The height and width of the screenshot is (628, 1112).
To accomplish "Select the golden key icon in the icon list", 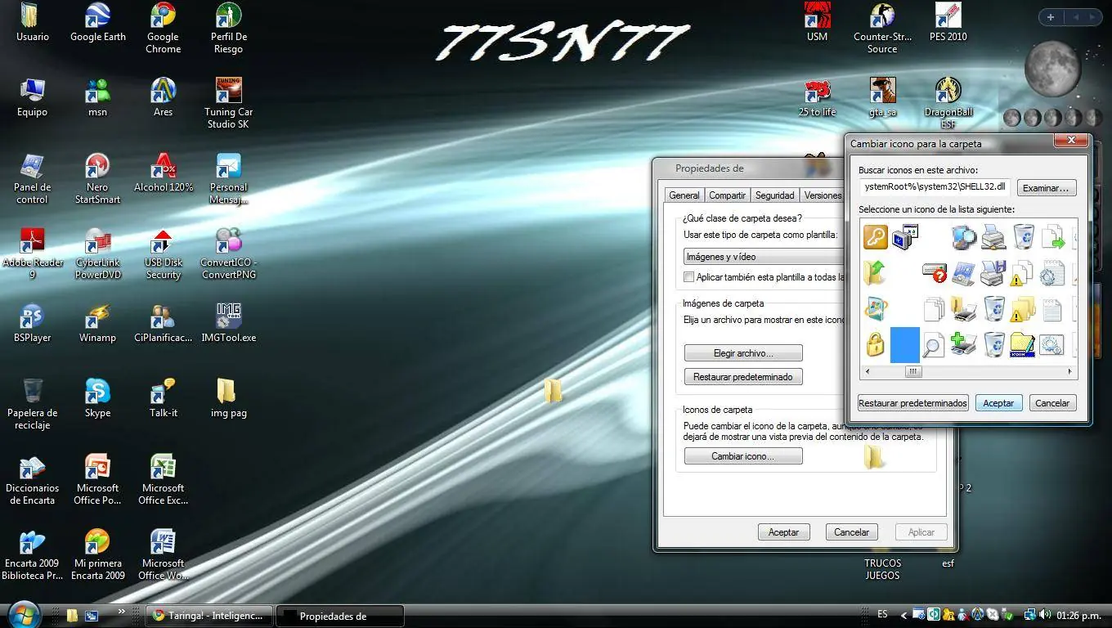I will coord(875,237).
